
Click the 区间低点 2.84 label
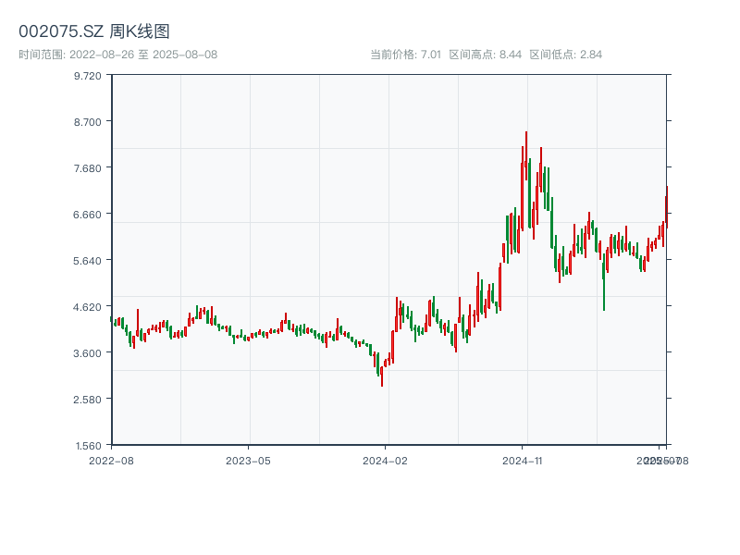pyautogui.click(x=565, y=55)
